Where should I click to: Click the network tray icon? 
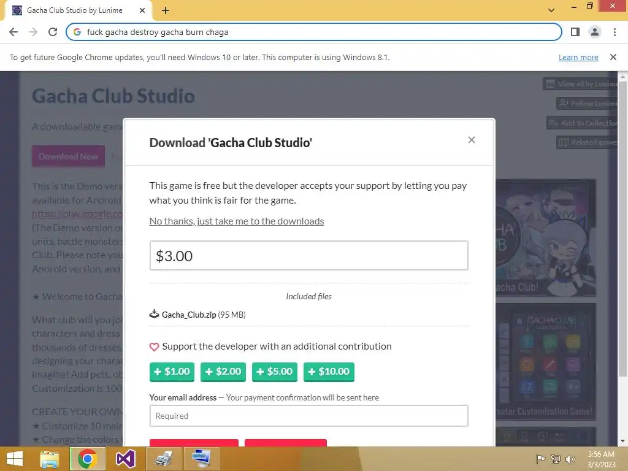pos(556,459)
